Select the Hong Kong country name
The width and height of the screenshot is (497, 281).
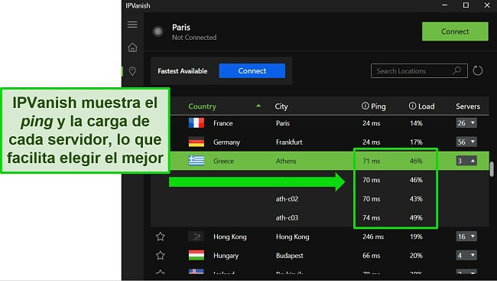point(230,237)
